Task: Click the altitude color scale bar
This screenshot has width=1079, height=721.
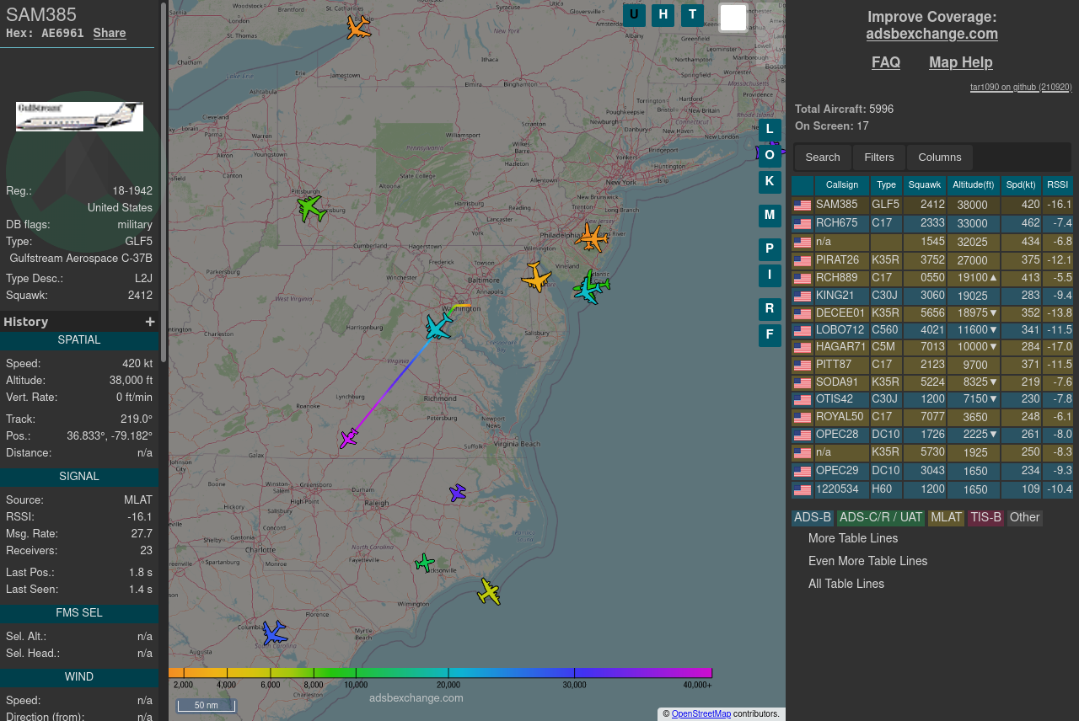Action: click(x=440, y=673)
